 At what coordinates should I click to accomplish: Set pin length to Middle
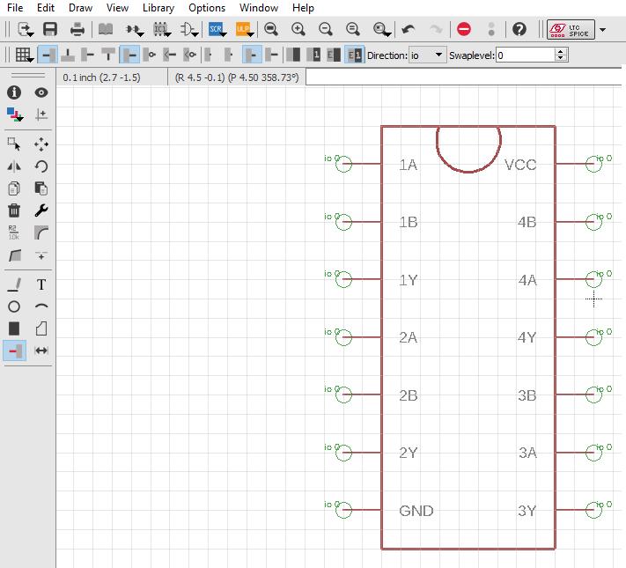coord(252,55)
